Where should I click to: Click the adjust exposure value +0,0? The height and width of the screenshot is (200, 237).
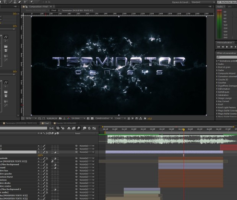(x=149, y=119)
